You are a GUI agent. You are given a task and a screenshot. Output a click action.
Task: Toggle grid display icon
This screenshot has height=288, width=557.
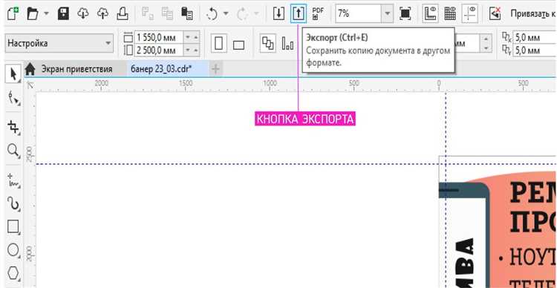pyautogui.click(x=450, y=13)
